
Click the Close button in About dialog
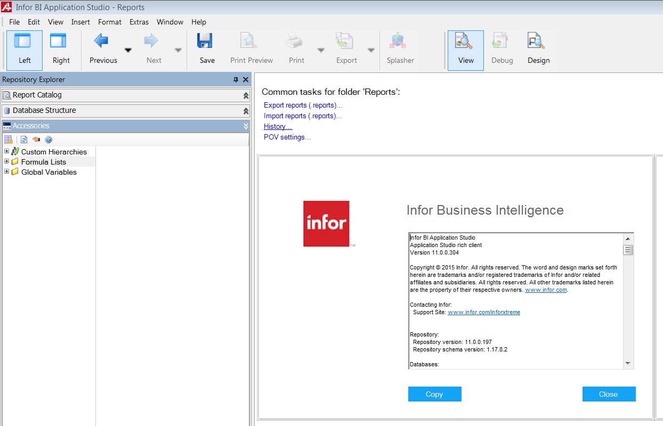click(x=609, y=394)
